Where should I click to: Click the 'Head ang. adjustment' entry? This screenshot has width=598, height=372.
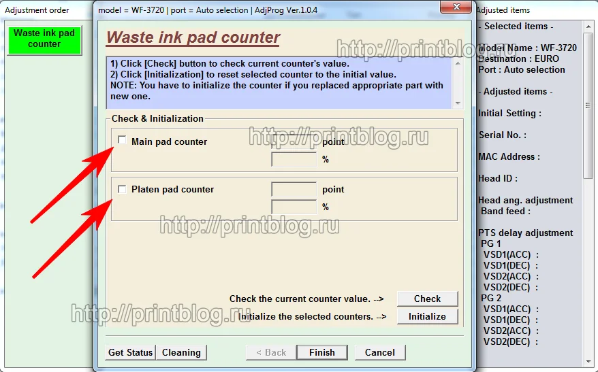(526, 200)
